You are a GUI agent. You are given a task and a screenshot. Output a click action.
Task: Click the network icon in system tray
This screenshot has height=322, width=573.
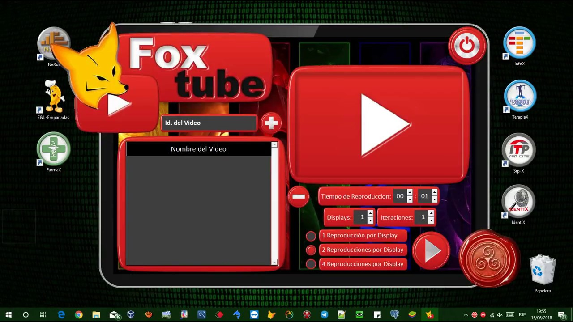point(492,315)
